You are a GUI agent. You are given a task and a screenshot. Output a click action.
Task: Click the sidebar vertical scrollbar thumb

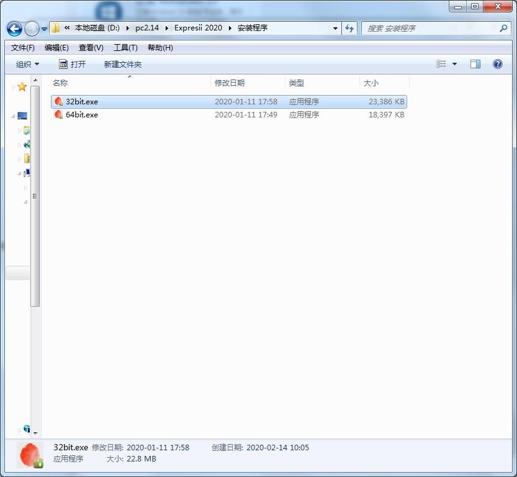(x=35, y=196)
